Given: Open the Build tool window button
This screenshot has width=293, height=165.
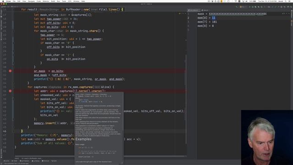Looking at the screenshot, I should click(54, 161).
